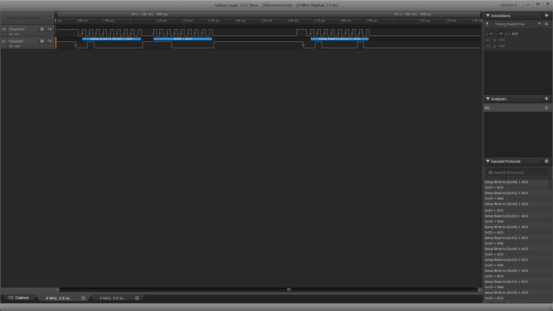Click the I2C - SDA channel subtitle
The height and width of the screenshot is (311, 553).
coord(14,46)
